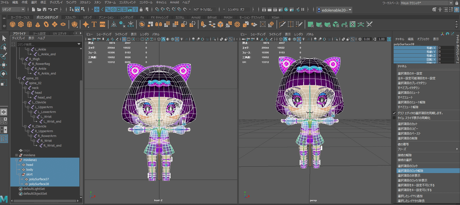The image size is (460, 205).
Task: Open the フリーズ submenu arrow
Action: (457, 149)
